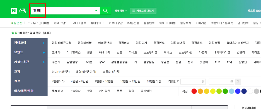
Task: Click related keyword 화로대장갑
Action: pyautogui.click(x=116, y=23)
